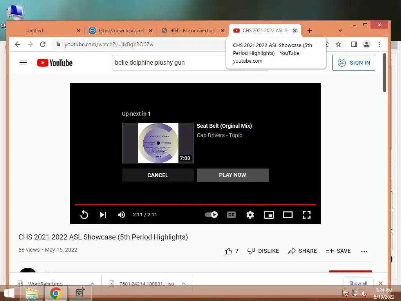Screen dimensions: 401x301
Task: Click the youtube.com URL in address bar
Action: (109, 44)
